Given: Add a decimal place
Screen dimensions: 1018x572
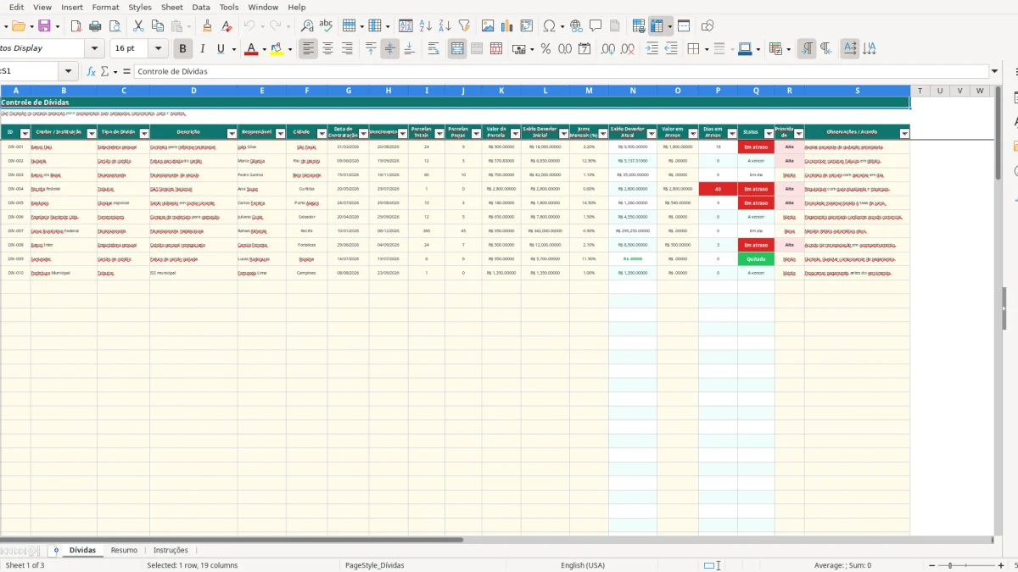Looking at the screenshot, I should pyautogui.click(x=608, y=49).
